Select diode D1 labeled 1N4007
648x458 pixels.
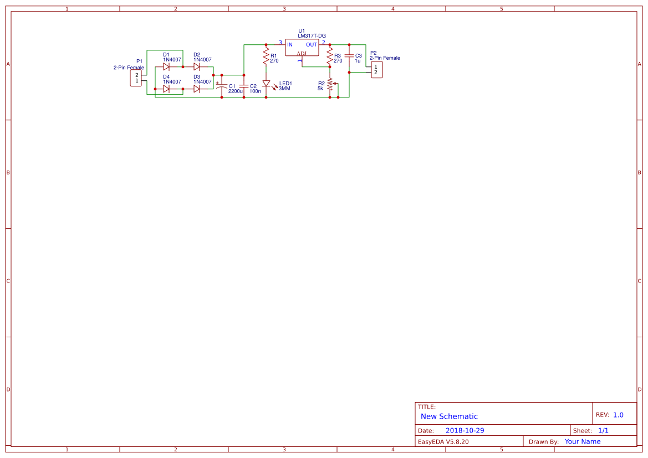point(166,66)
